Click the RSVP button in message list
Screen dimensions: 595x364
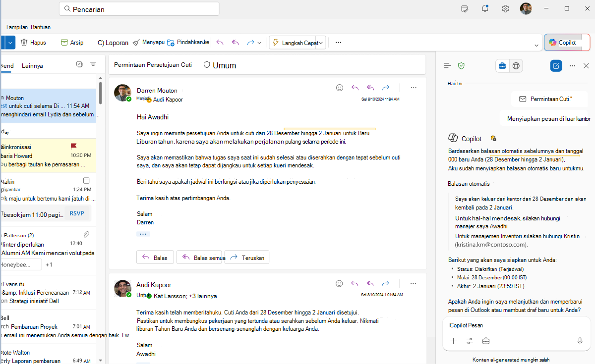(77, 213)
